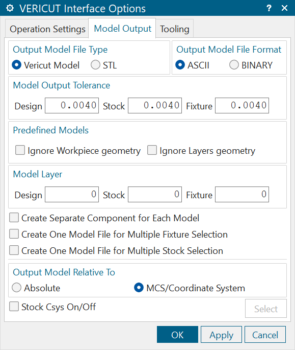
Task: Click the Apply button
Action: pos(221,334)
